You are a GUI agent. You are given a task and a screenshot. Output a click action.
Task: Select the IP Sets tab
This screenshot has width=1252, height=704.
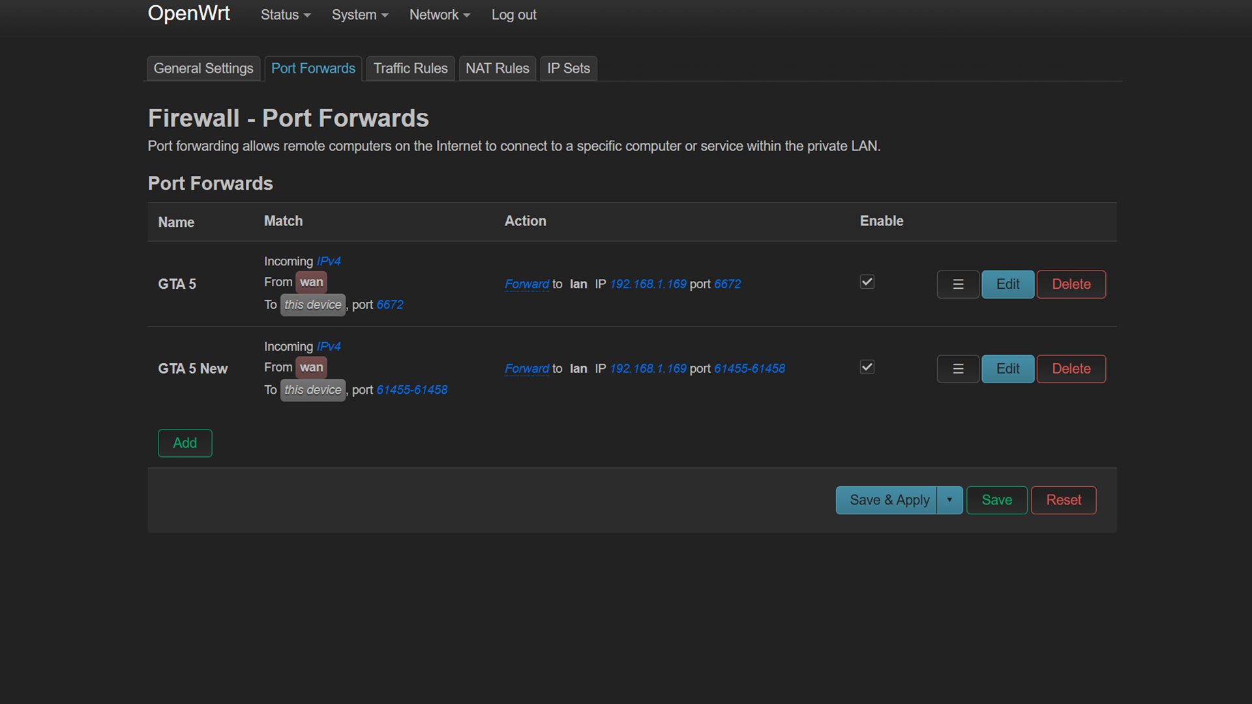(x=568, y=68)
